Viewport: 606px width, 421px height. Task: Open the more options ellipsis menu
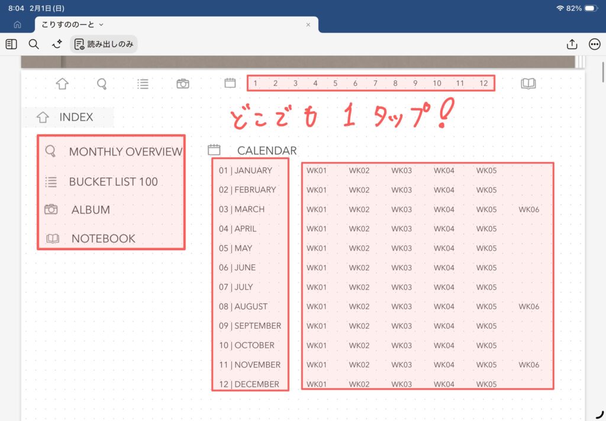594,44
